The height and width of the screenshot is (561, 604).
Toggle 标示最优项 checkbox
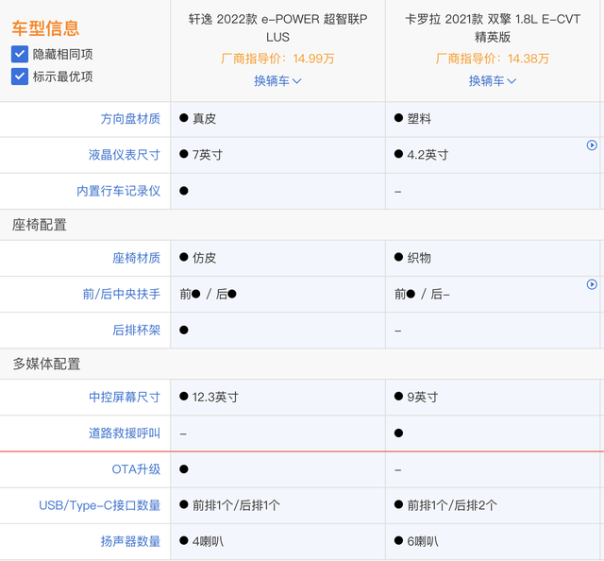(x=20, y=76)
